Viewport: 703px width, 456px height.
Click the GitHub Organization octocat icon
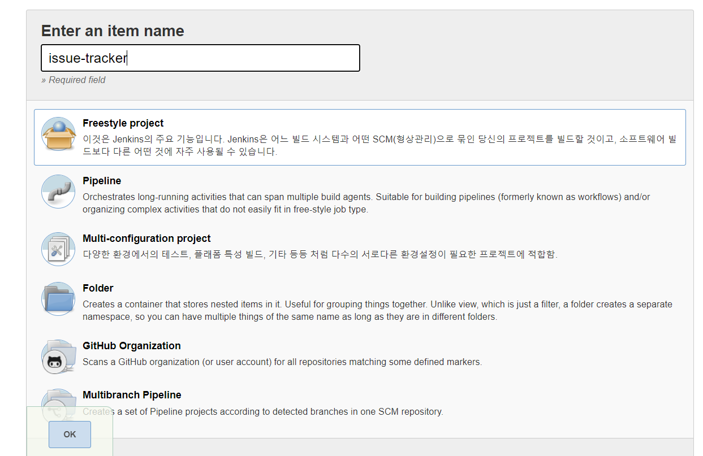coord(58,357)
